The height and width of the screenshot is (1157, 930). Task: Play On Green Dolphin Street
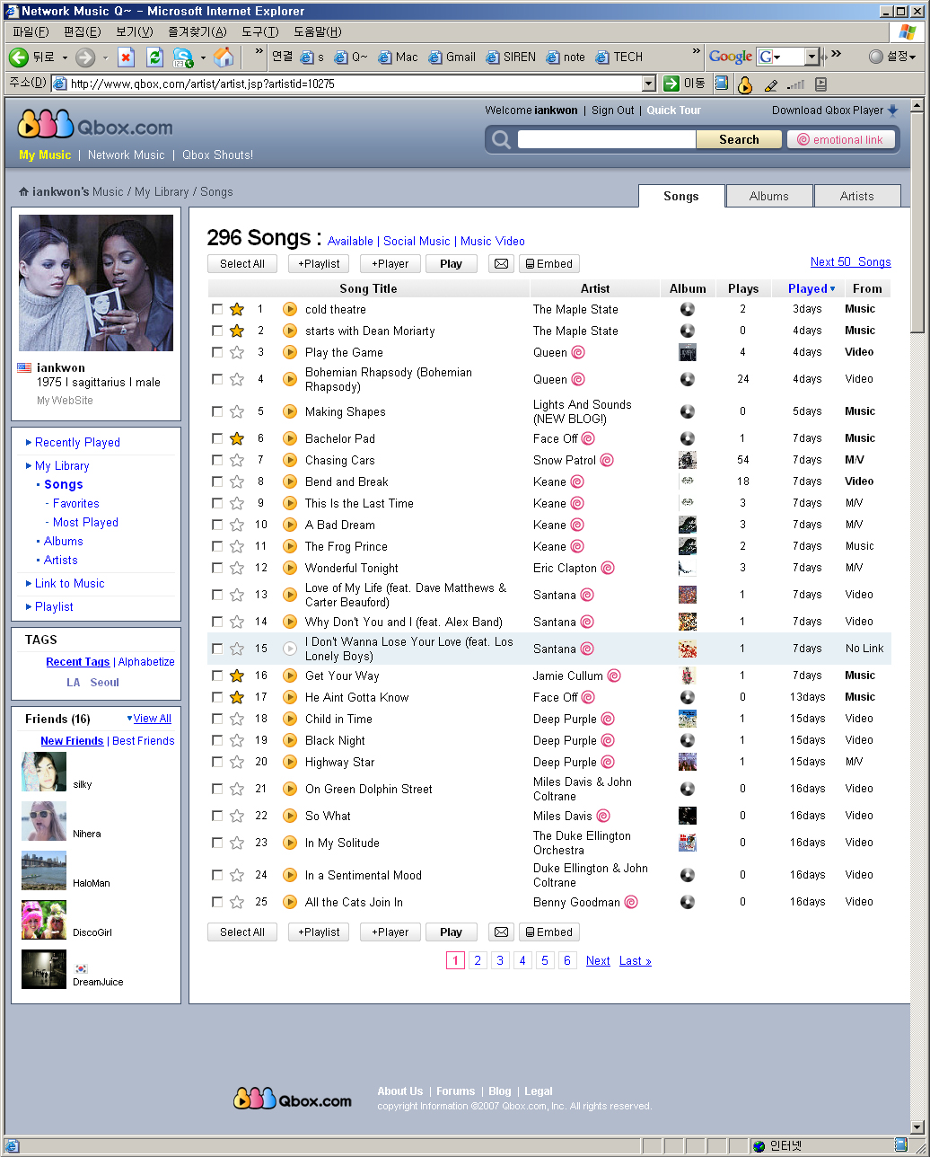coord(290,789)
